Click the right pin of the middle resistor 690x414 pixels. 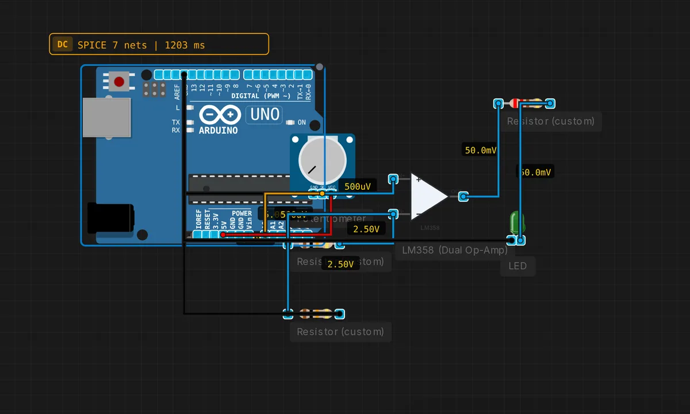click(x=340, y=244)
